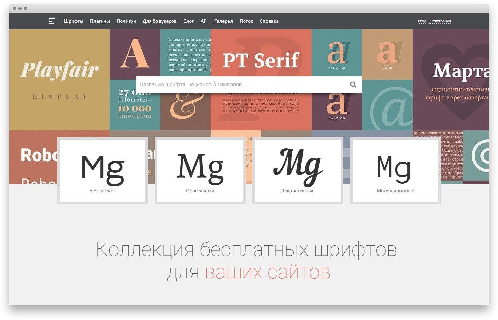
Task: Click the 27 000 kilometers tile
Action: coord(135,105)
